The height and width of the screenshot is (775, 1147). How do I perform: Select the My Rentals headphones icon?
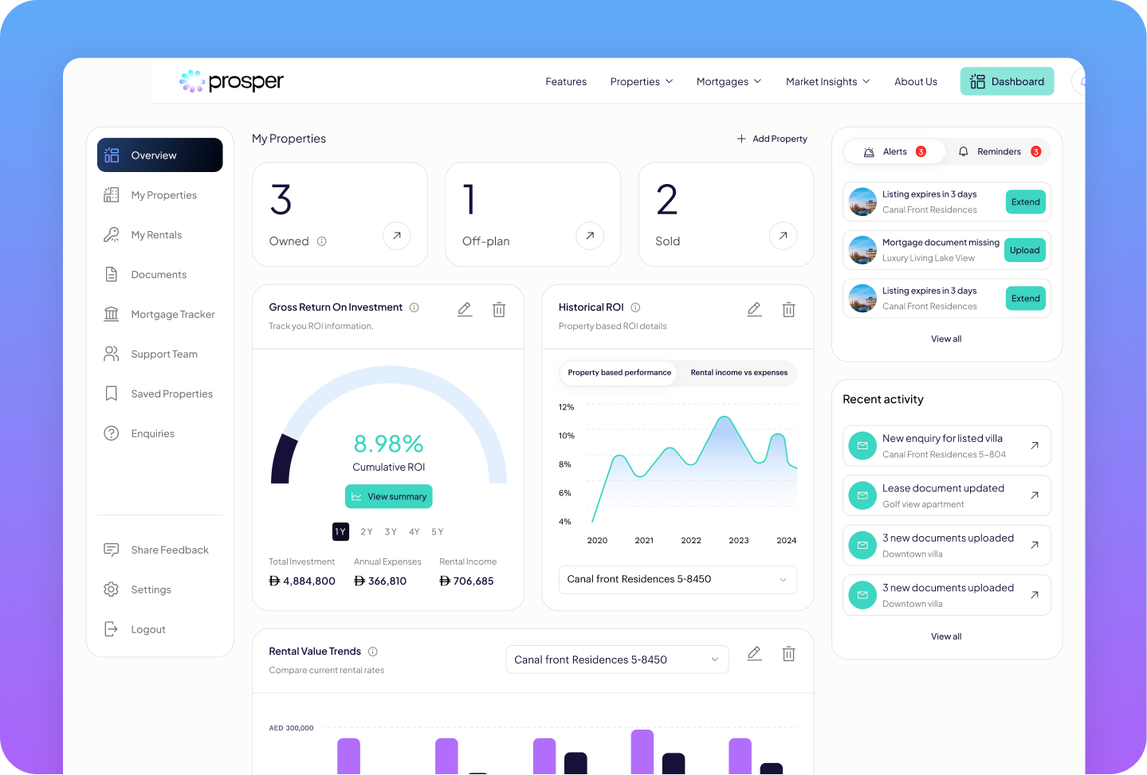pyautogui.click(x=112, y=234)
